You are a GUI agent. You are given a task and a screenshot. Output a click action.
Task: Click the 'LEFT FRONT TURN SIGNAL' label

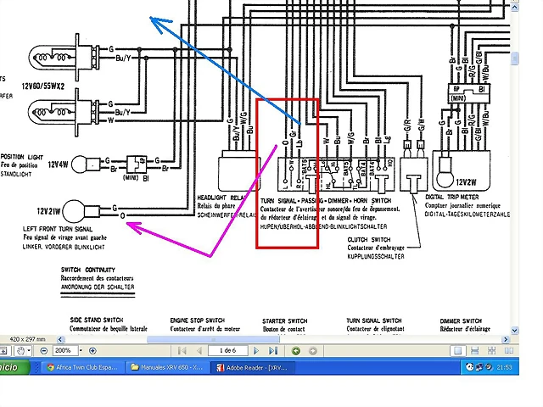point(58,229)
